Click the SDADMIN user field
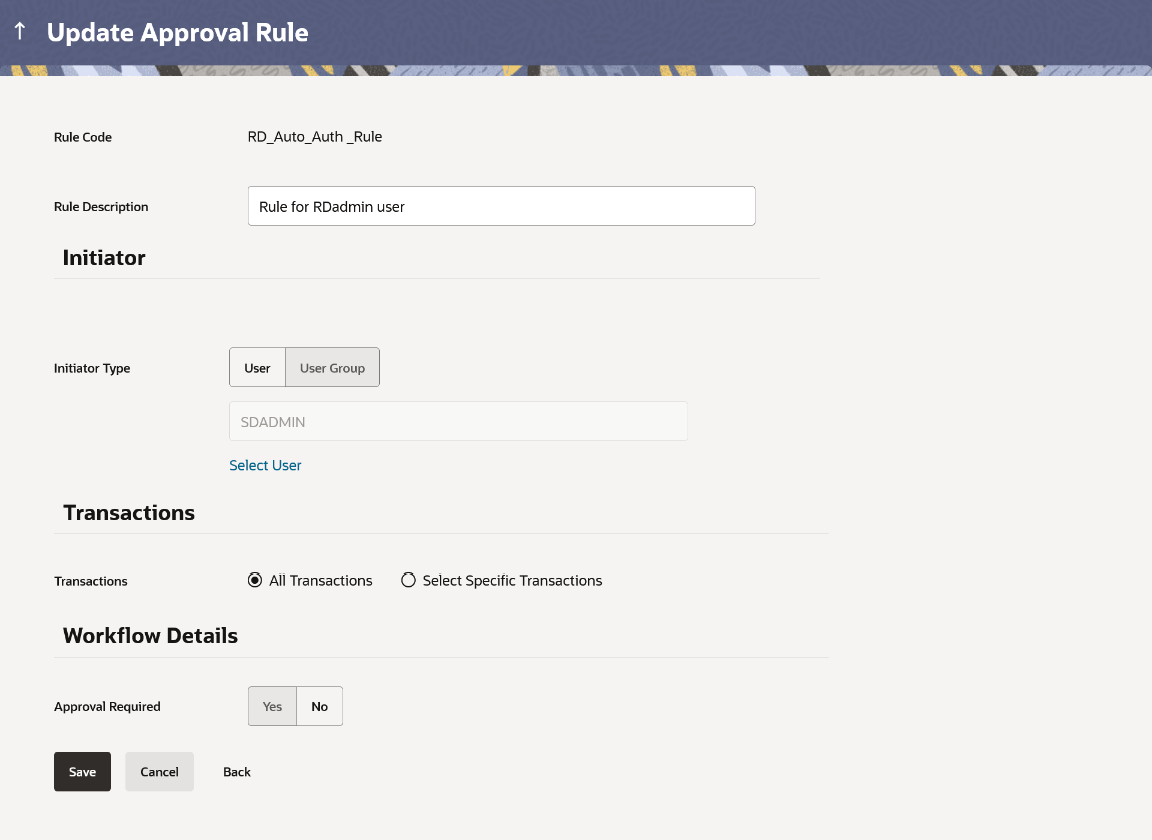This screenshot has height=840, width=1152. (458, 422)
